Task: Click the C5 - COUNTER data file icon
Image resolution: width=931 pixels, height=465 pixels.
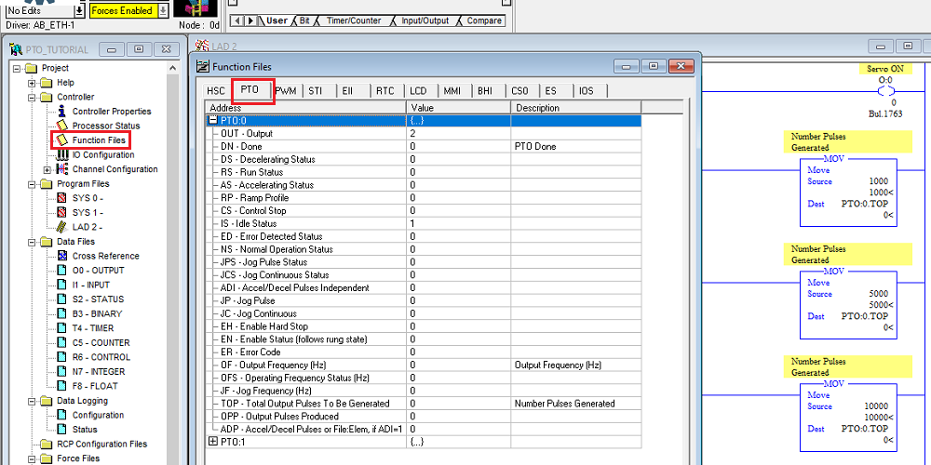Action: [x=61, y=343]
